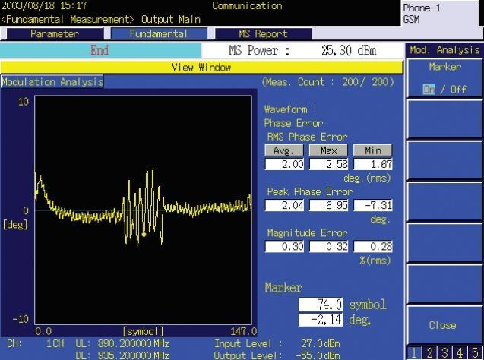This screenshot has height=360, width=484.
Task: Click Magnitude Error min value 0.28
Action: 373,247
